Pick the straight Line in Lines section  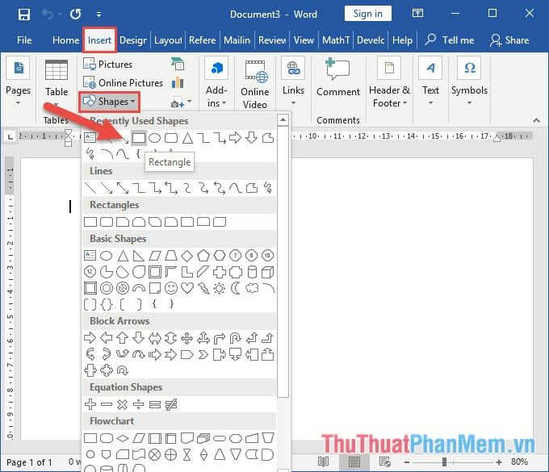90,188
